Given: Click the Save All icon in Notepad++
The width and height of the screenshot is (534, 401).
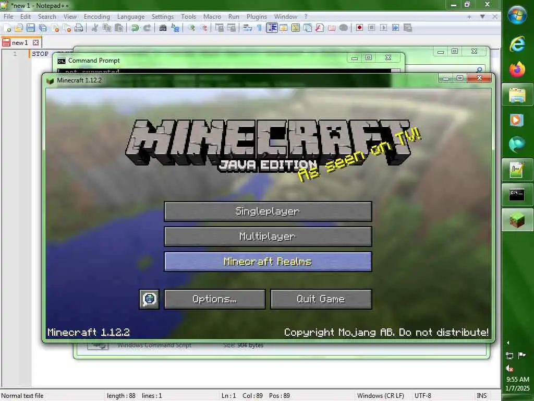Looking at the screenshot, I should (x=43, y=28).
